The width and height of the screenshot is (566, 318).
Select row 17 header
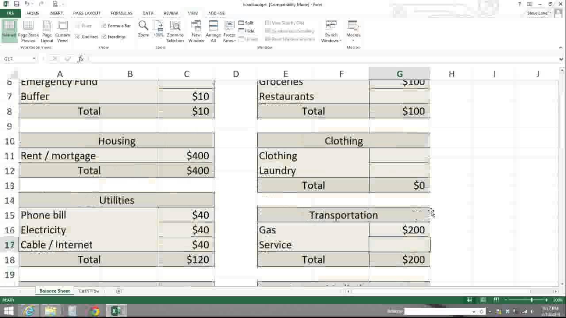coord(9,245)
